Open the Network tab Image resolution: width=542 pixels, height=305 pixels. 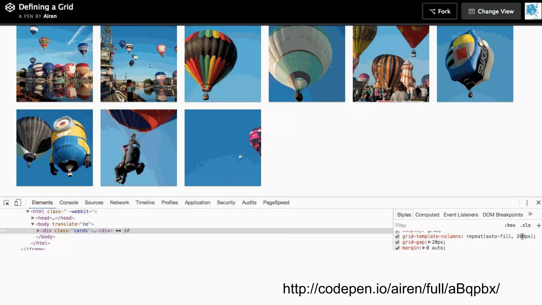click(119, 203)
